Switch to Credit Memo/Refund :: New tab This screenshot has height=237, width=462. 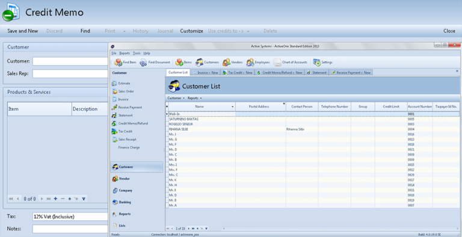(280, 73)
